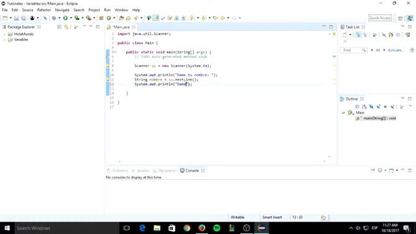Click the Open Type toolbar icon
Image resolution: width=416 pixels, height=234 pixels.
122,18
